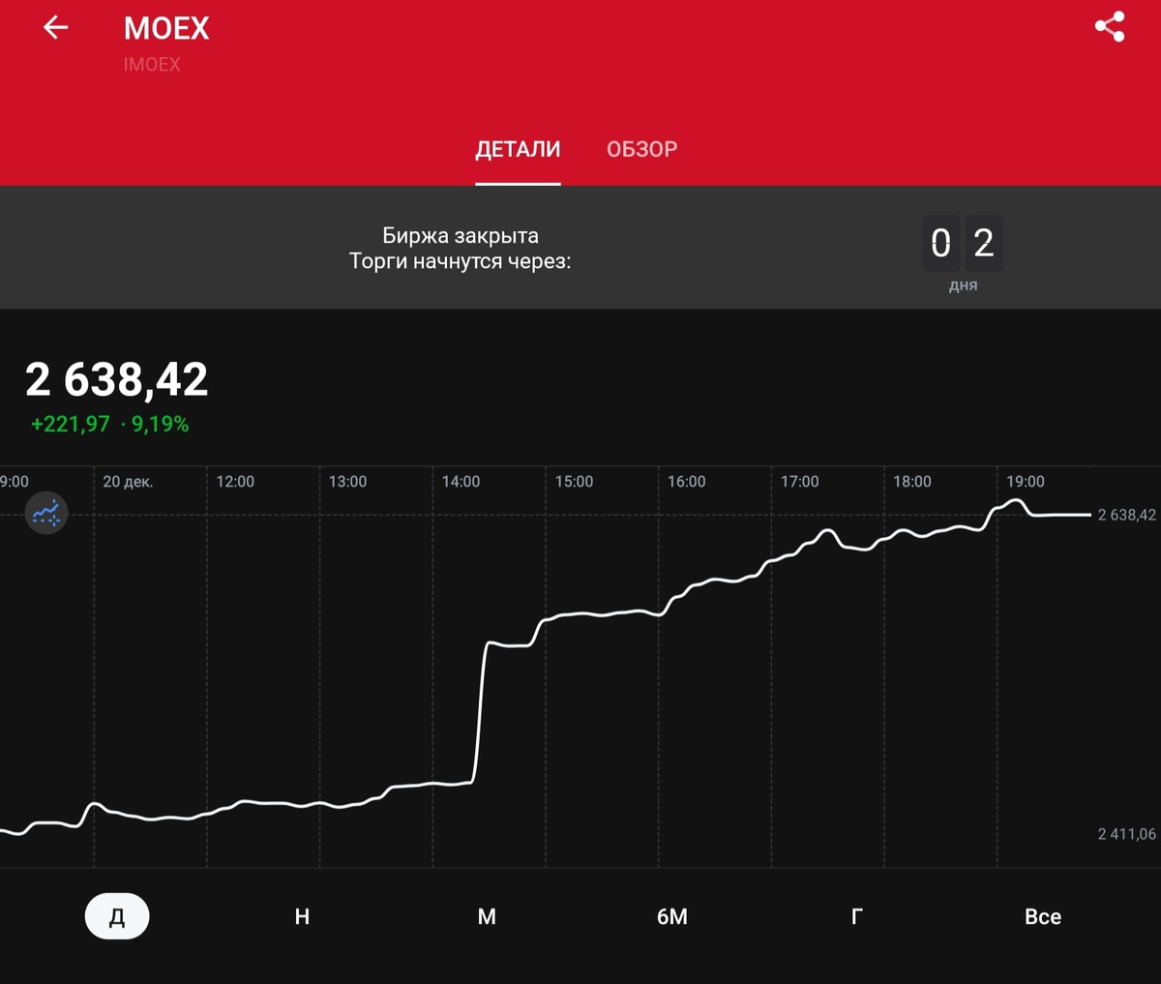This screenshot has width=1161, height=984.
Task: Click the countdown digit 2
Action: click(984, 244)
